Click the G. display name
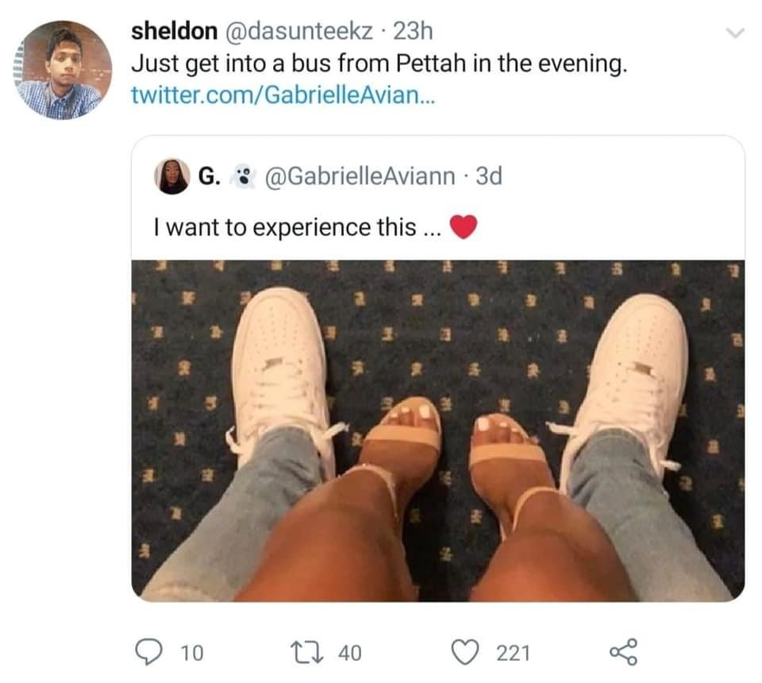 click(x=209, y=176)
